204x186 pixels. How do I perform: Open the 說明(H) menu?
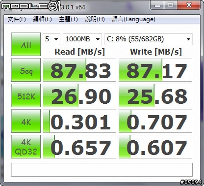click(x=95, y=19)
